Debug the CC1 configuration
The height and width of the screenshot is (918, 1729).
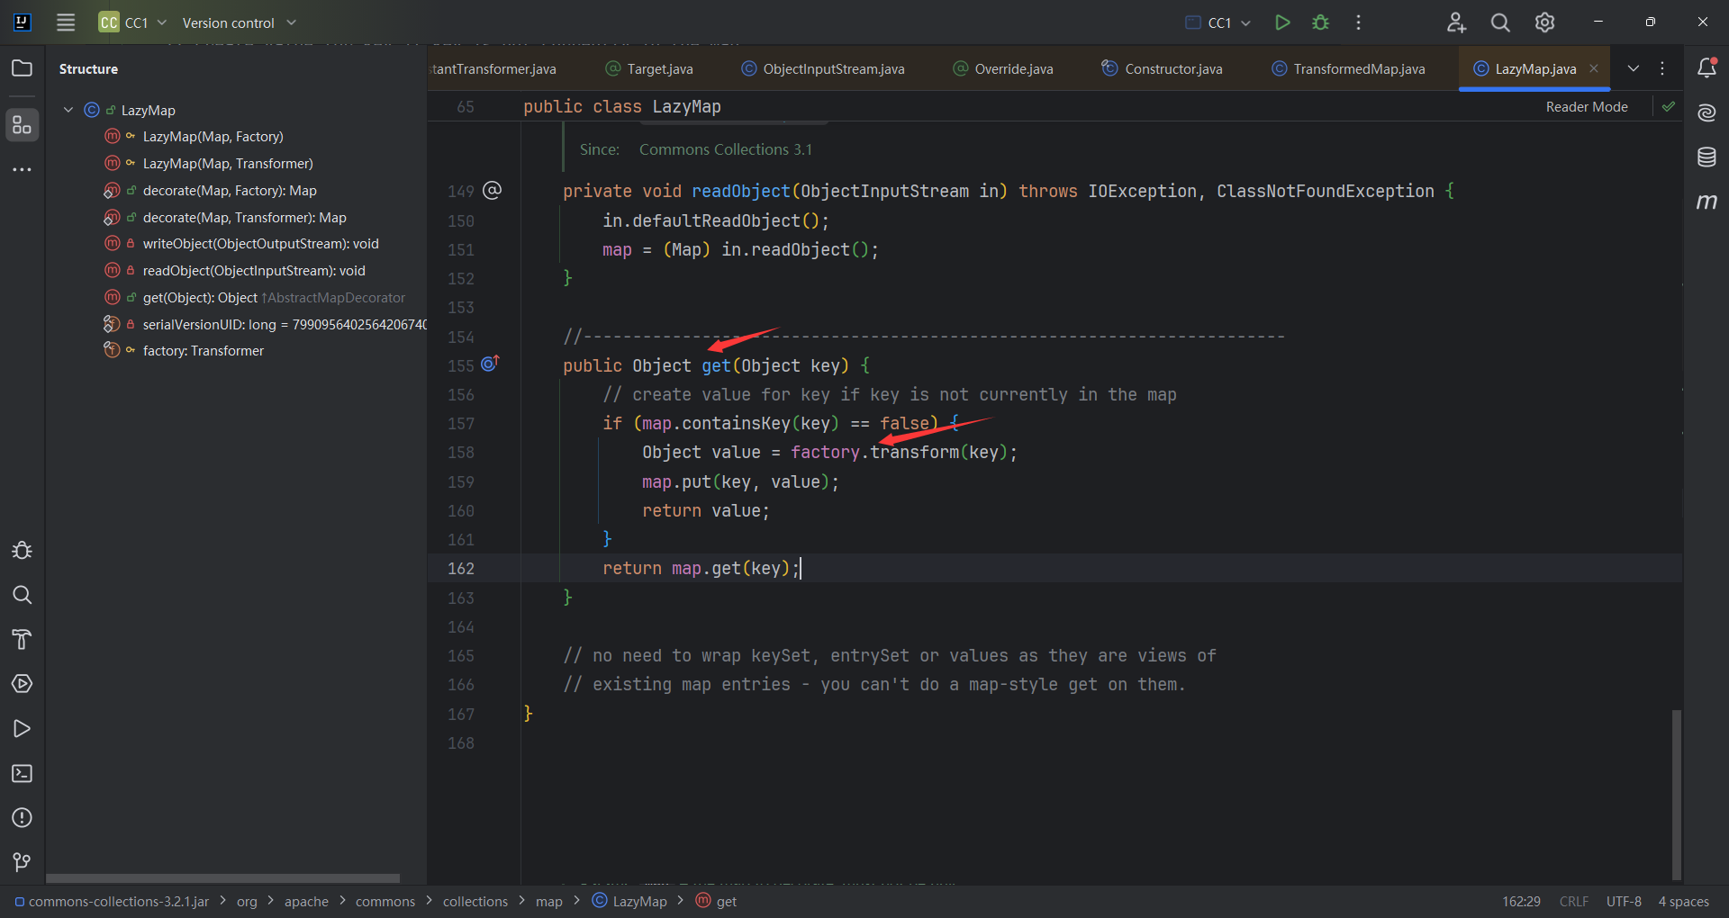1321,22
